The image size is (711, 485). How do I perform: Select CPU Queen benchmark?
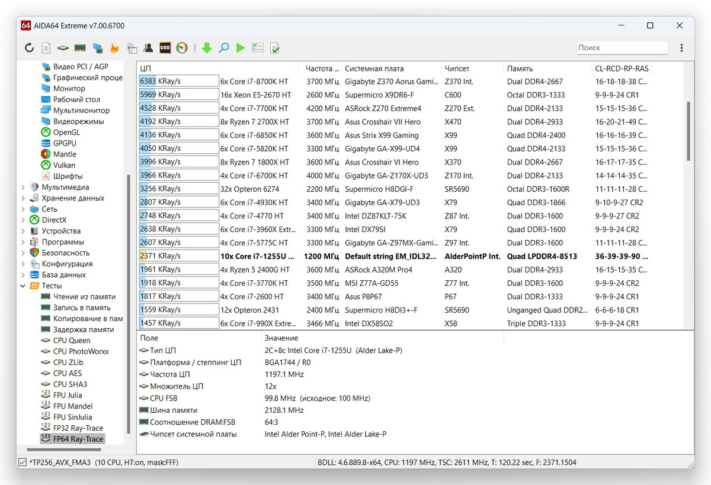pos(72,340)
